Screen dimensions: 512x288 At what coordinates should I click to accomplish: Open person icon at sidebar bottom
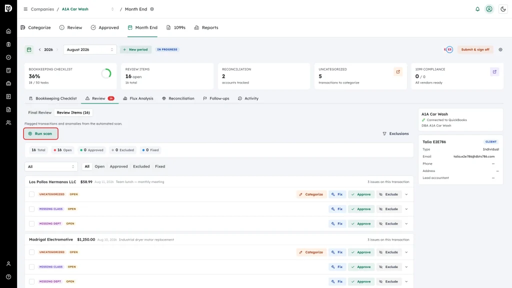8,264
